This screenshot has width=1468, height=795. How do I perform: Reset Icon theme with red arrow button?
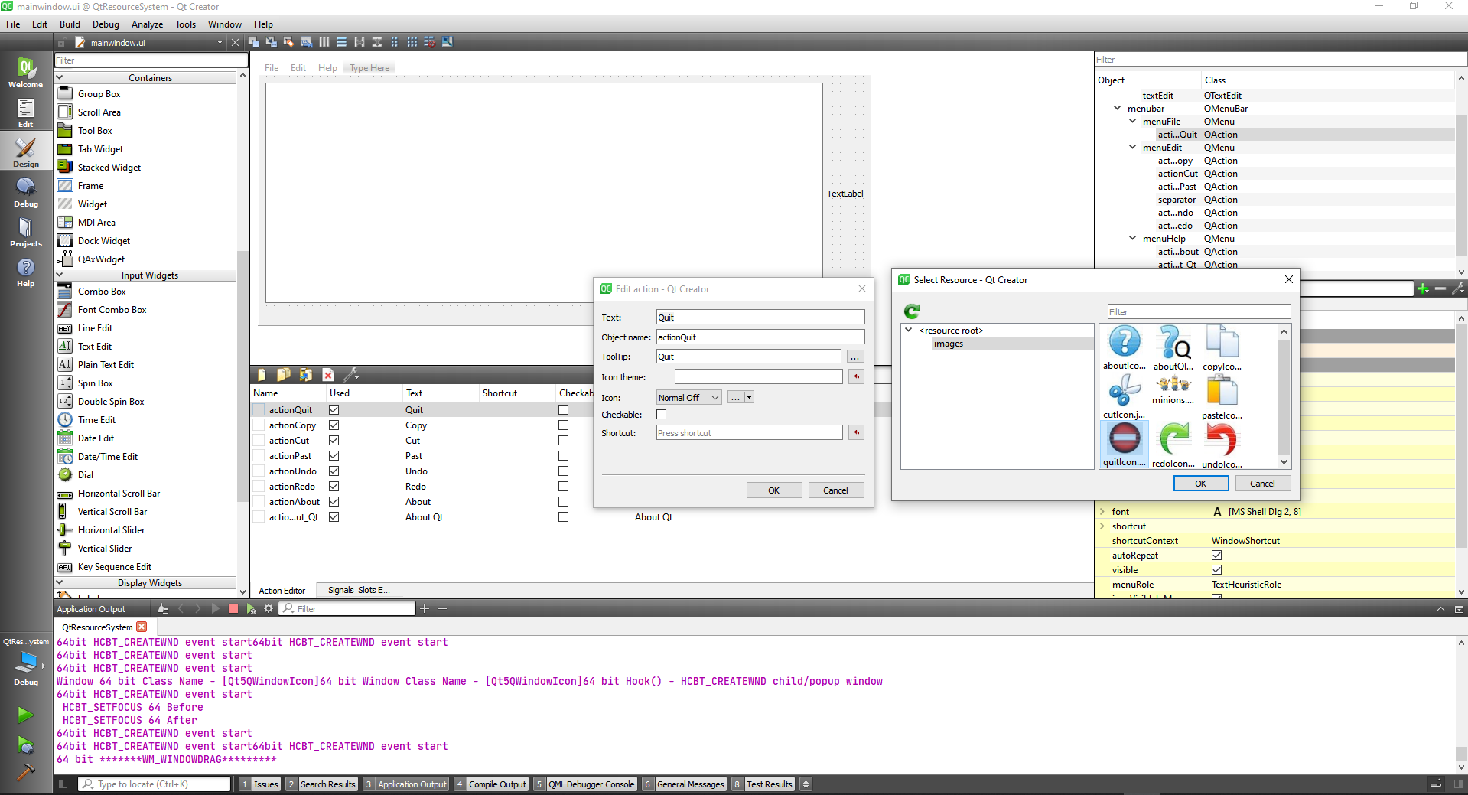coord(857,376)
